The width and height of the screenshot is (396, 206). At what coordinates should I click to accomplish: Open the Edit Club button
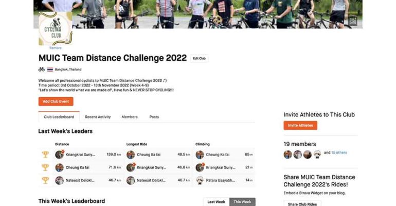pyautogui.click(x=199, y=58)
